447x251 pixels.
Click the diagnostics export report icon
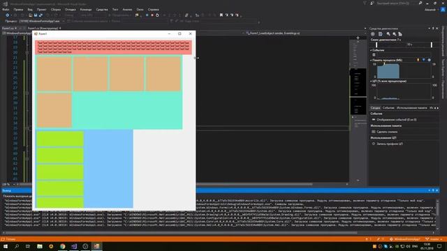(380, 34)
